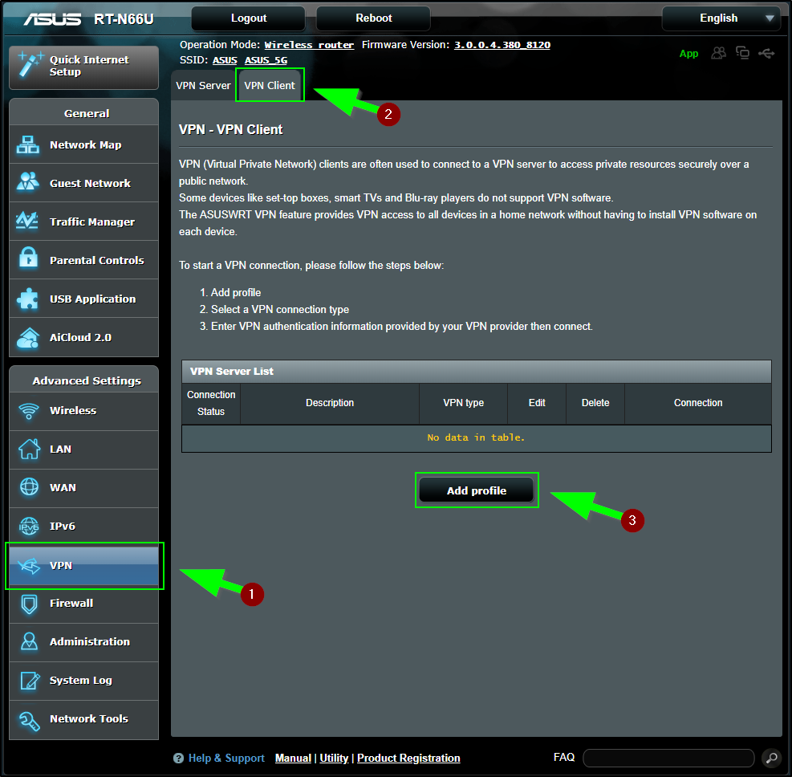Image resolution: width=792 pixels, height=777 pixels.
Task: Click the Firewall shield icon
Action: click(30, 604)
